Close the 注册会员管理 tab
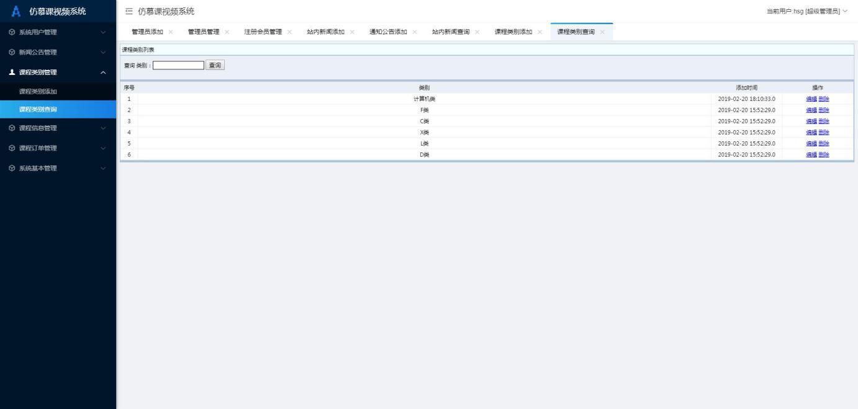Viewport: 858px width, 409px height. coord(289,32)
